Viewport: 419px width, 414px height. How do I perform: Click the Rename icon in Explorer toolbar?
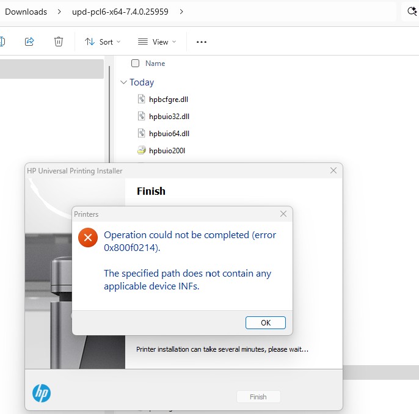coord(2,42)
